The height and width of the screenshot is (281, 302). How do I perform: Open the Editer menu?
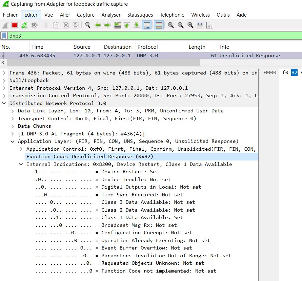[x=31, y=15]
